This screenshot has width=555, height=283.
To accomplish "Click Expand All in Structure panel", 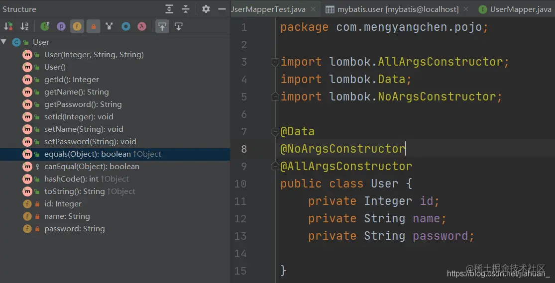I will (169, 9).
